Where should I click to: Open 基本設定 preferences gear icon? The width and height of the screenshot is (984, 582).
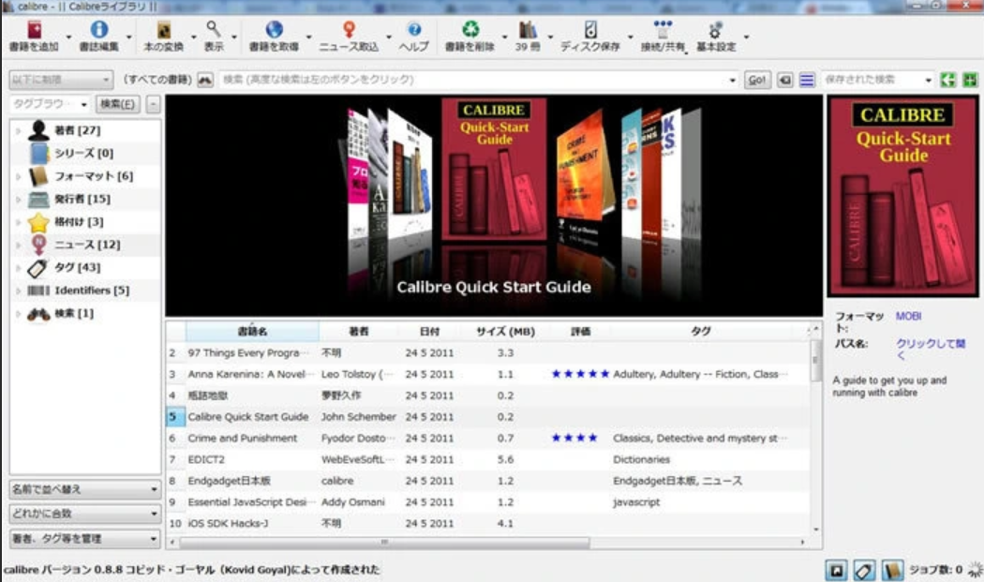pos(715,30)
